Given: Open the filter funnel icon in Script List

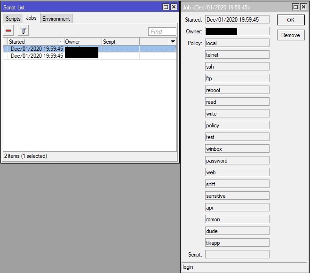Looking at the screenshot, I should coord(24,31).
